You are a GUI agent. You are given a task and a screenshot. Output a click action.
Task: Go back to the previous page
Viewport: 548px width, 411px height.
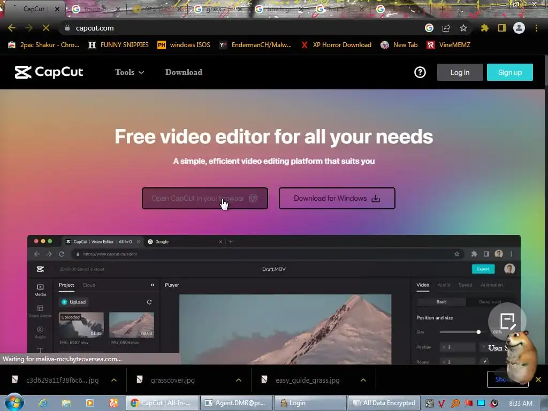pyautogui.click(x=12, y=28)
